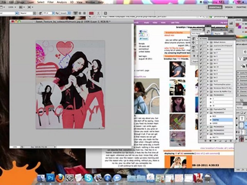This screenshot has height=185, width=247.
Task: Click the 'add comment' link on profile page
Action: click(212, 153)
